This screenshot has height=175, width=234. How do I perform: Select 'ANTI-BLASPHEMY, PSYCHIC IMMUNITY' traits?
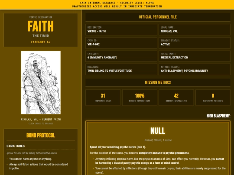(x=184, y=71)
